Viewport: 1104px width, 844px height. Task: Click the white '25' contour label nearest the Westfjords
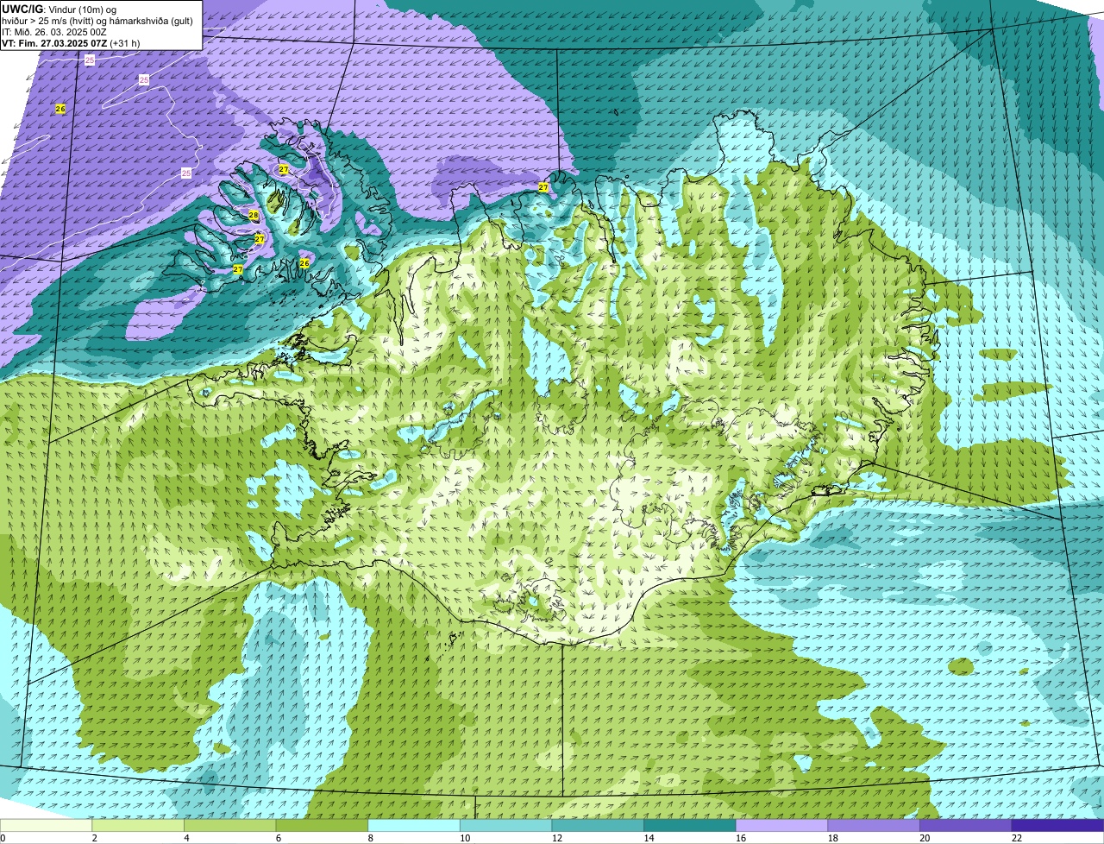tap(186, 173)
